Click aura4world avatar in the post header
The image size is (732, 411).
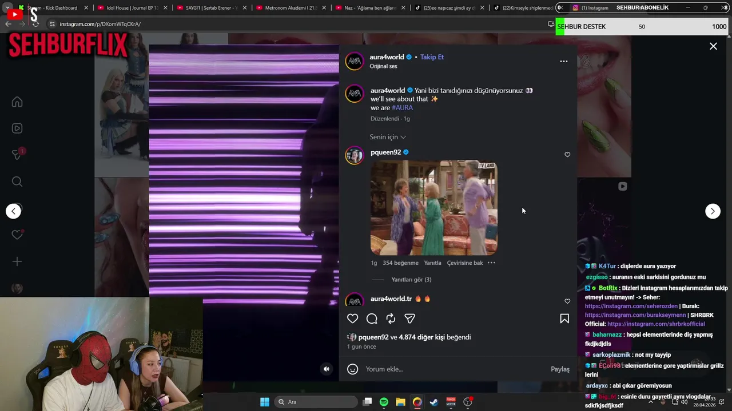[x=354, y=61]
